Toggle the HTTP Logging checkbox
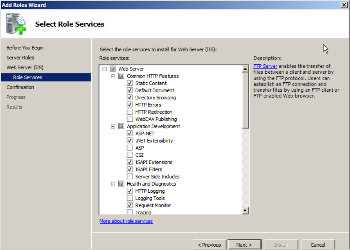This screenshot has height=250, width=350. pyautogui.click(x=130, y=191)
